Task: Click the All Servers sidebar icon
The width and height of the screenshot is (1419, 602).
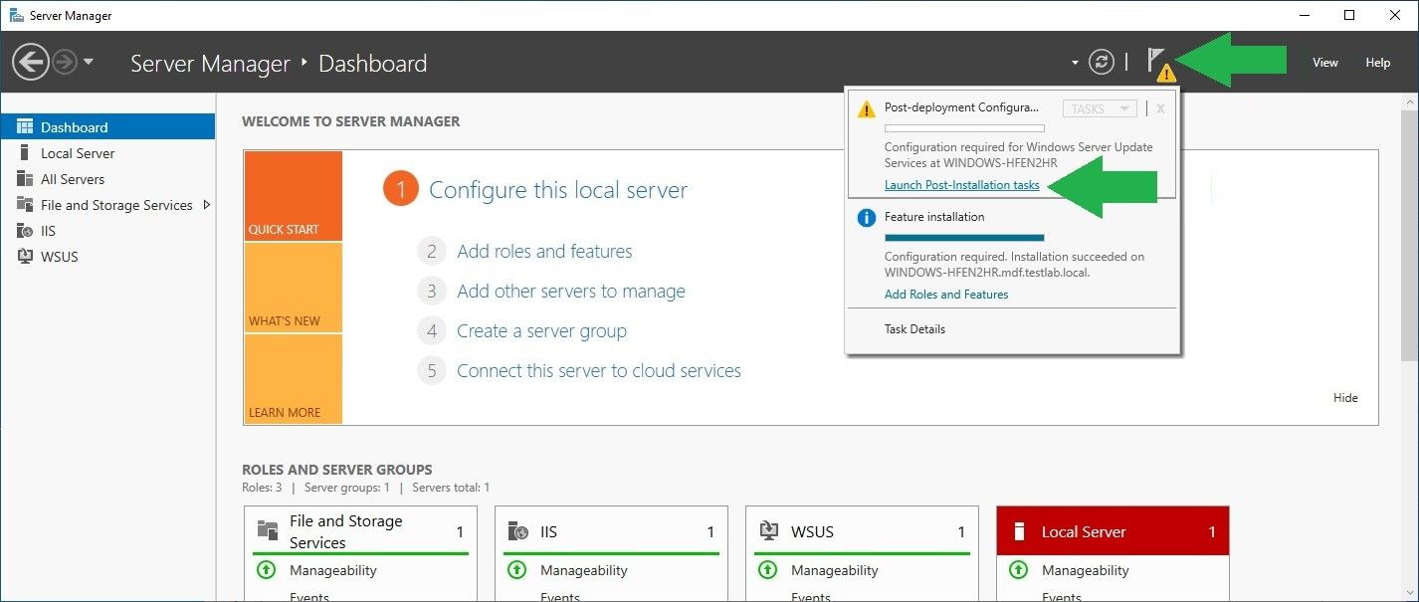Action: click(x=25, y=178)
